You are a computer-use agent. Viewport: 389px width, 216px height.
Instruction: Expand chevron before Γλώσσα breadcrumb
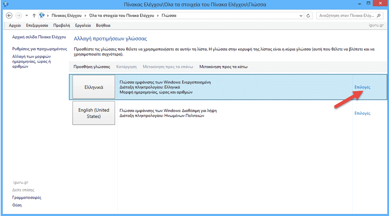point(158,16)
